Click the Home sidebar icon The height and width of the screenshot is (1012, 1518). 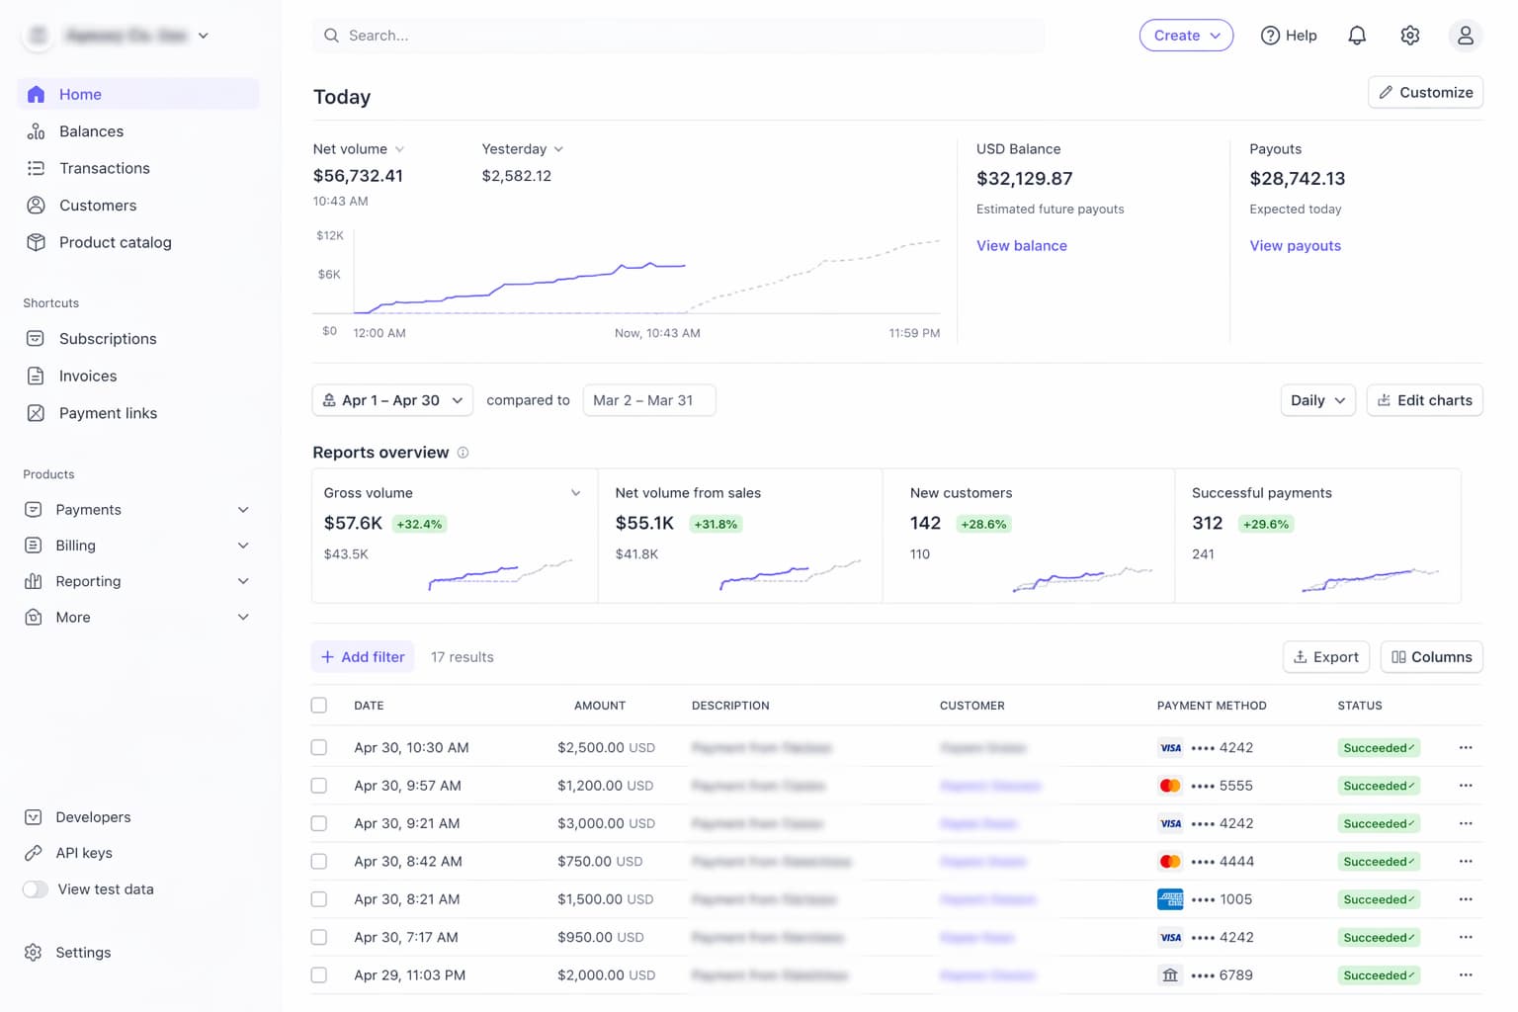(37, 94)
